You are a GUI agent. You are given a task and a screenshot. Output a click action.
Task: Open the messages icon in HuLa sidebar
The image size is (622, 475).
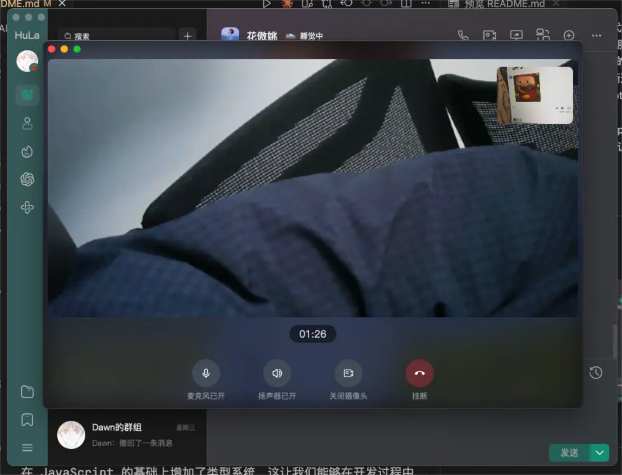27,95
